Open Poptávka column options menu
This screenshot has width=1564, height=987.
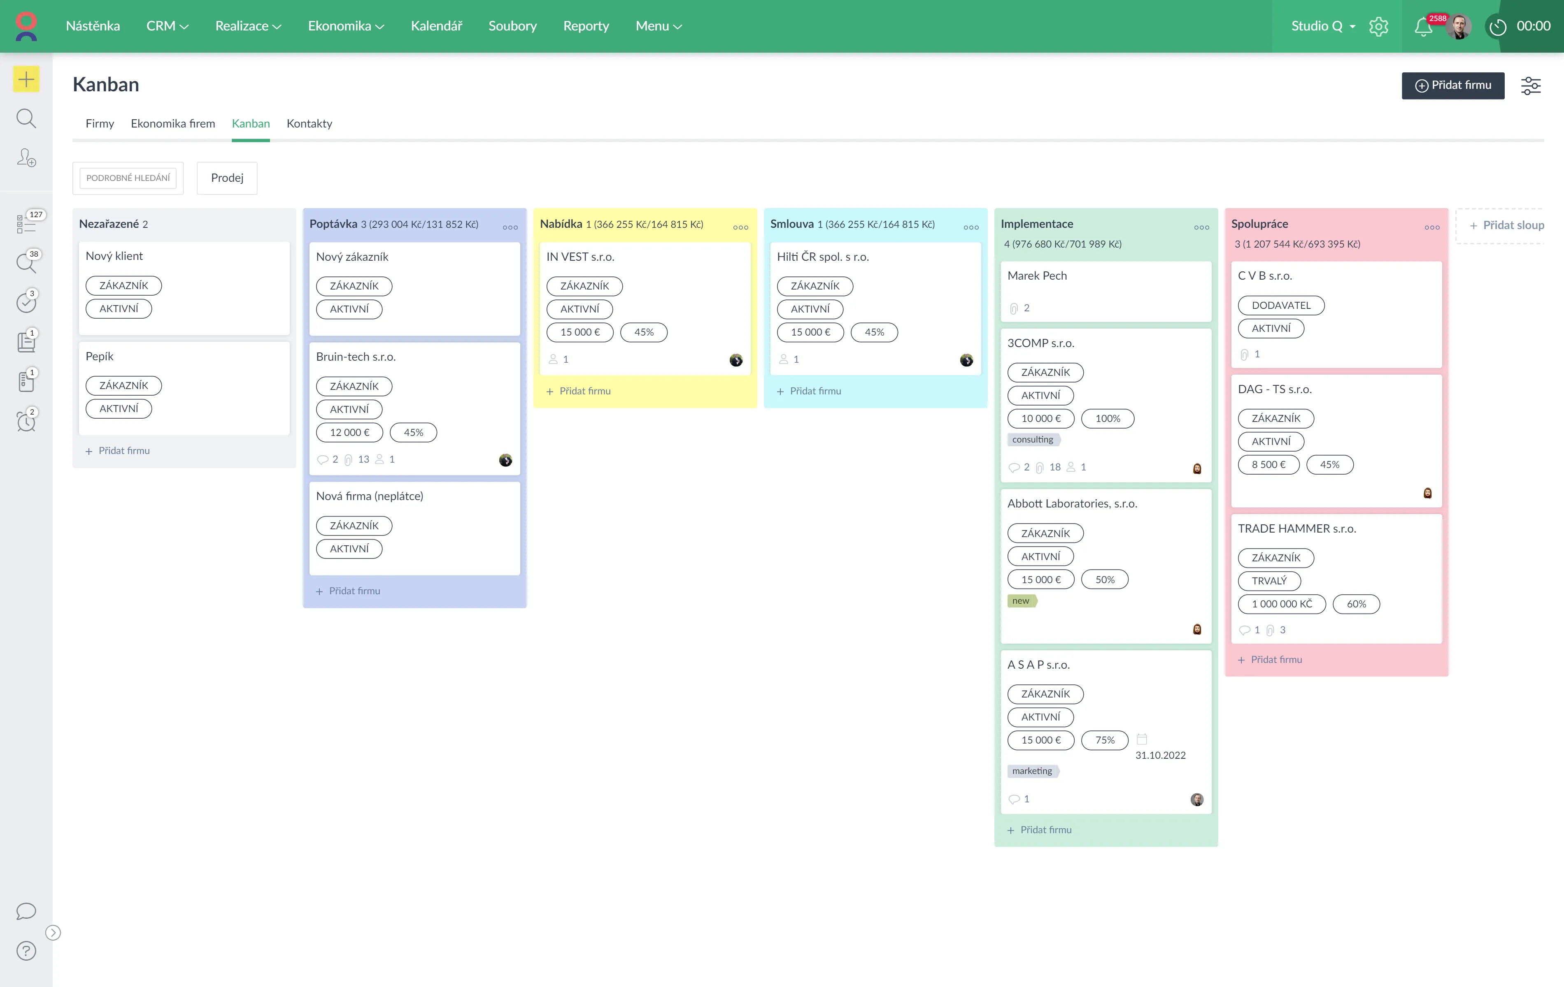point(510,227)
